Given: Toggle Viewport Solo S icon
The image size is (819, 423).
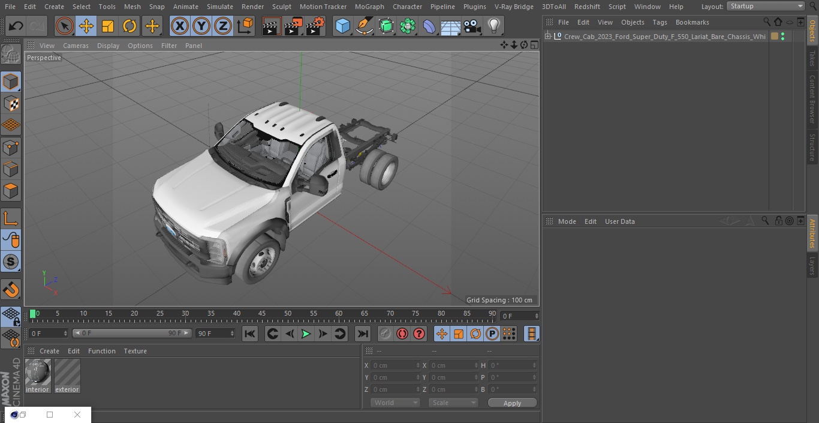Looking at the screenshot, I should (x=11, y=262).
